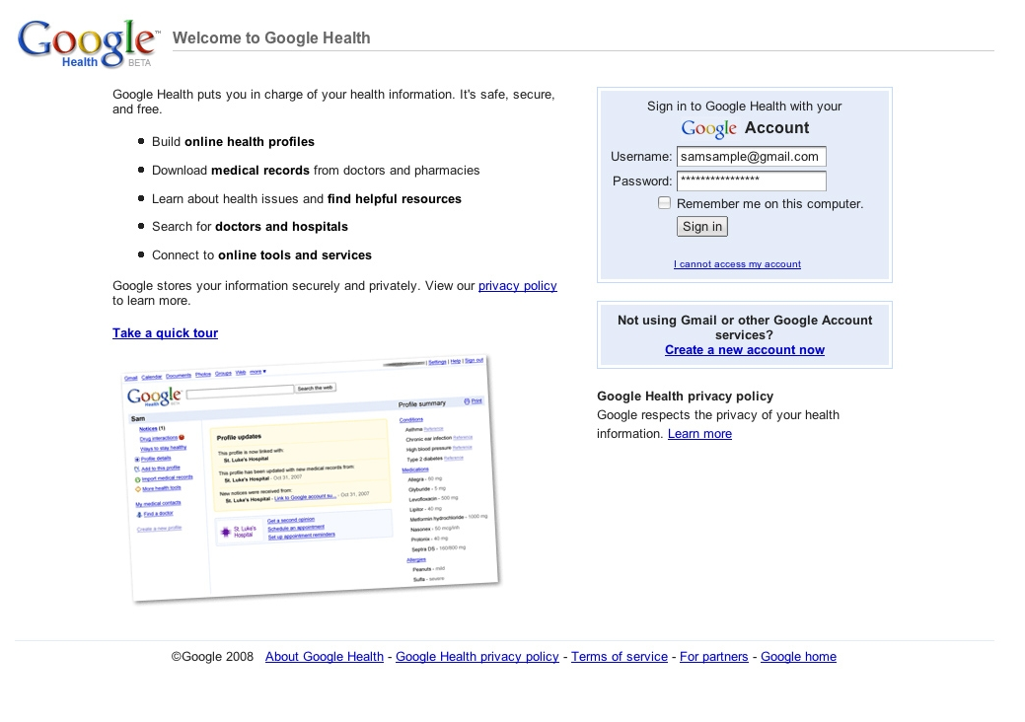Click the Google Health logo
Viewport: 1025px width, 722px height.
pyautogui.click(x=88, y=43)
